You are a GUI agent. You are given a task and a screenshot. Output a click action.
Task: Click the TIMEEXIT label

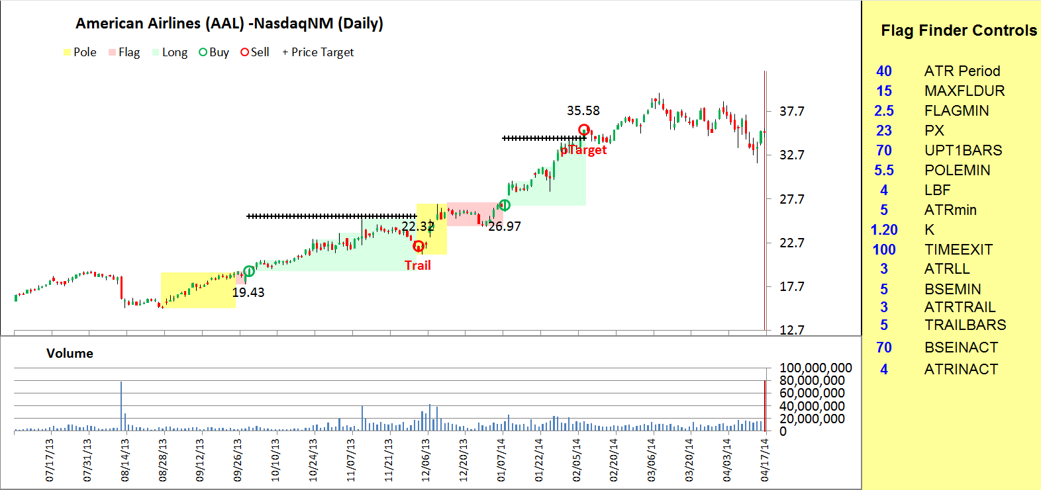(959, 249)
